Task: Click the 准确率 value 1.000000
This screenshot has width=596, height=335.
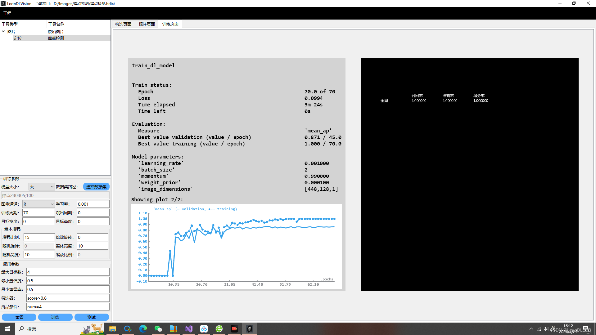Action: click(x=450, y=101)
